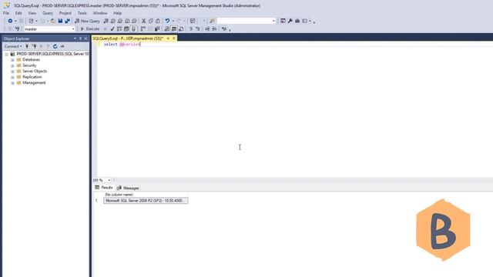The height and width of the screenshot is (277, 493).
Task: Click the Connect Object Explorer plug icon
Action: (27, 46)
